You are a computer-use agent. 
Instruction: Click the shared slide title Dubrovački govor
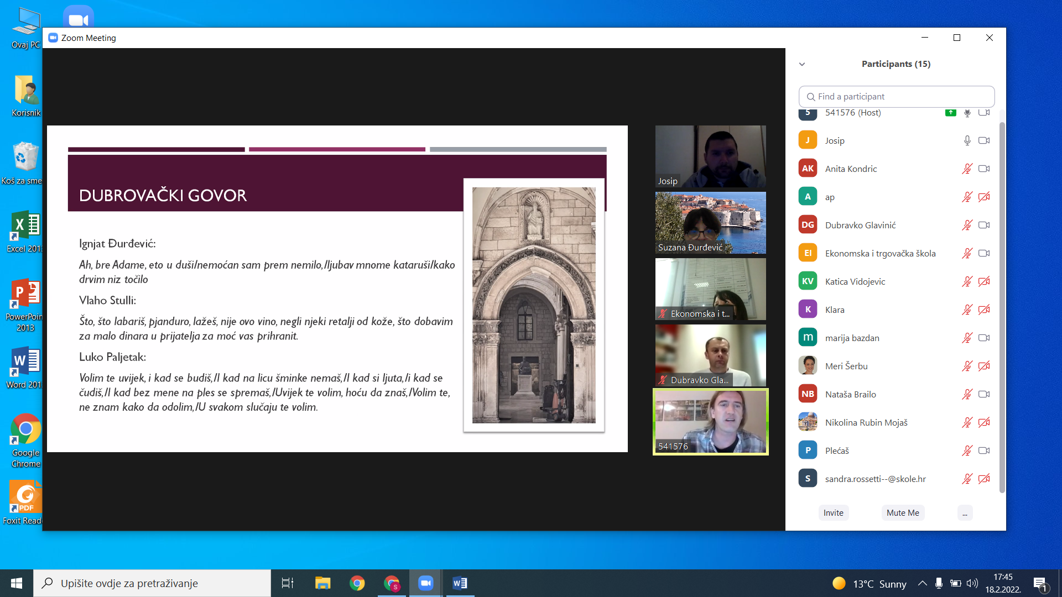[163, 196]
